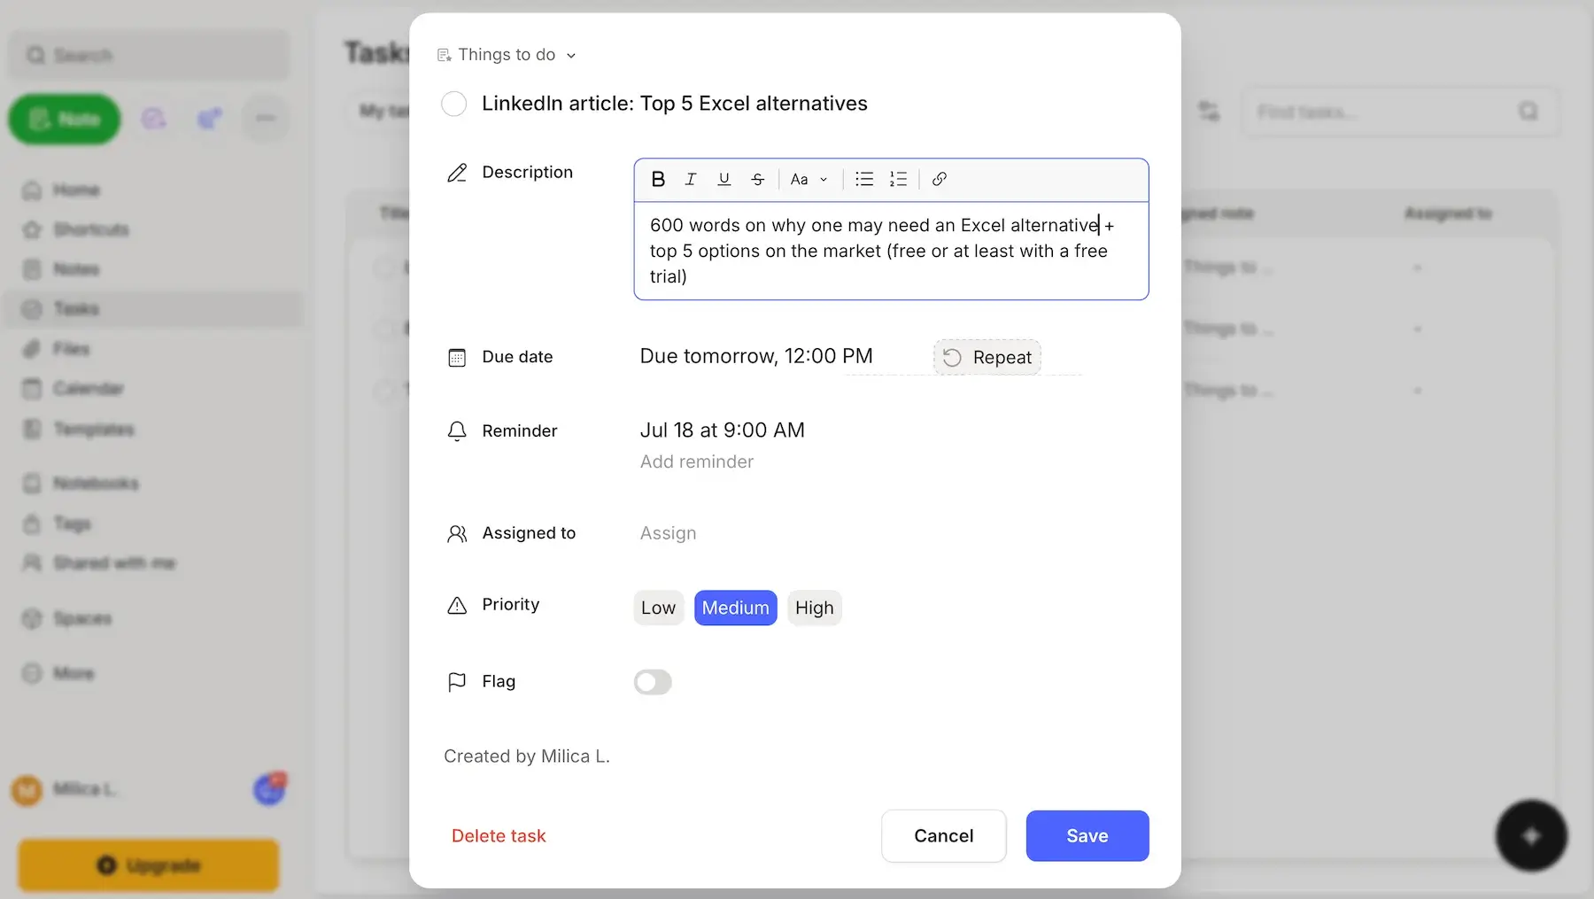Apply strikethrough formatting in description toolbar
The height and width of the screenshot is (899, 1594).
(x=757, y=179)
